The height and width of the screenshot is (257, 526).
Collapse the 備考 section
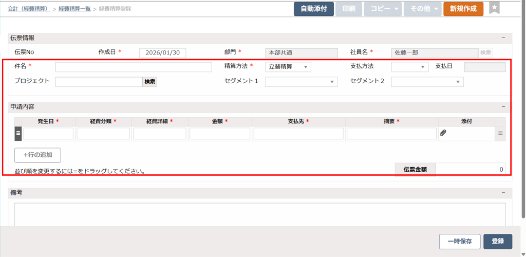tap(503, 193)
